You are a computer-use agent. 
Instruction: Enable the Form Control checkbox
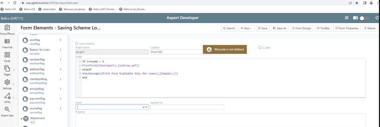click(76, 43)
